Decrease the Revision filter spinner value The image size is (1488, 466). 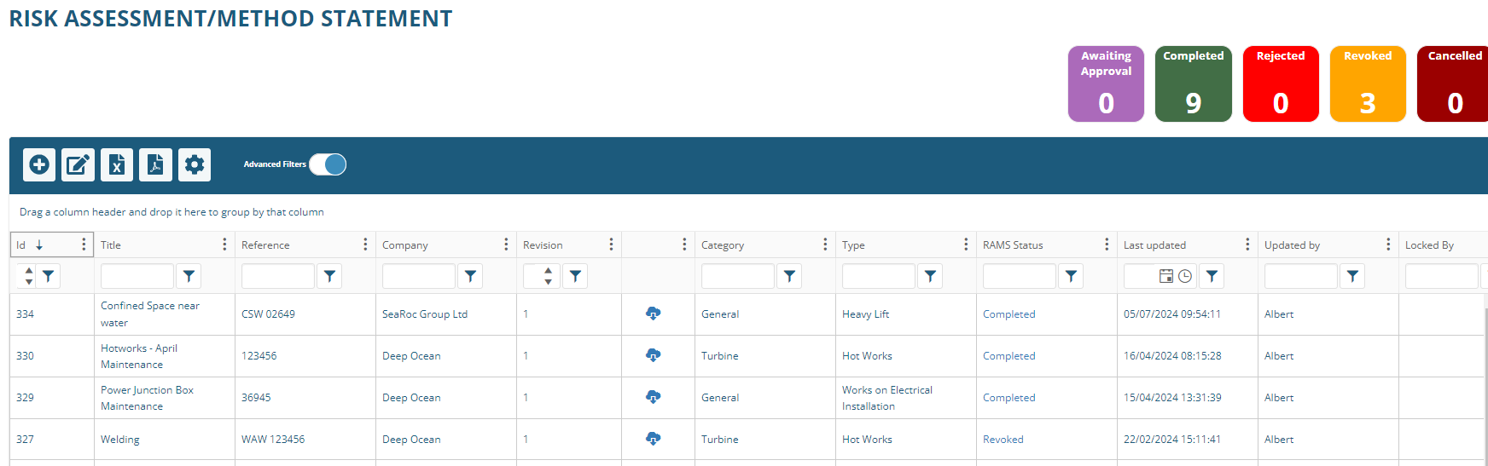[x=548, y=281]
